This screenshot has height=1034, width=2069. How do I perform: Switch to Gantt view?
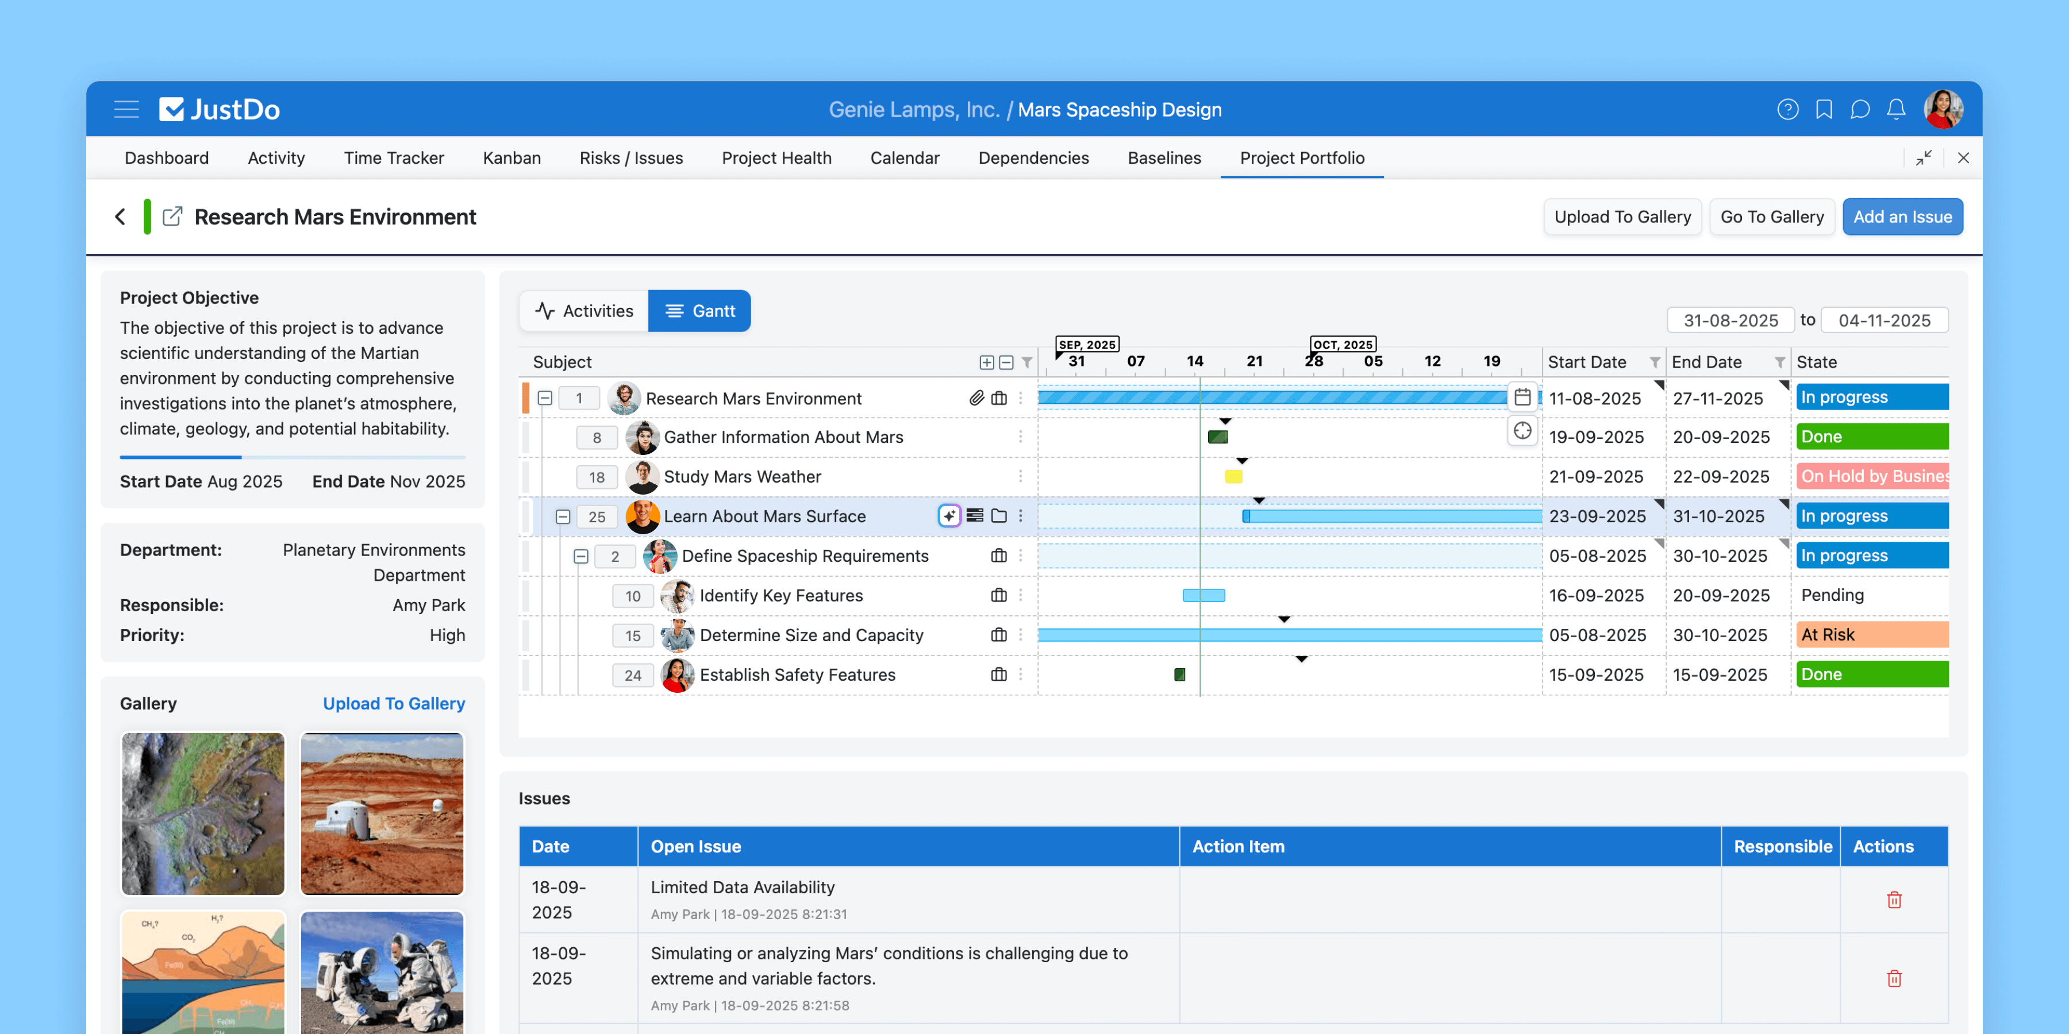point(699,311)
